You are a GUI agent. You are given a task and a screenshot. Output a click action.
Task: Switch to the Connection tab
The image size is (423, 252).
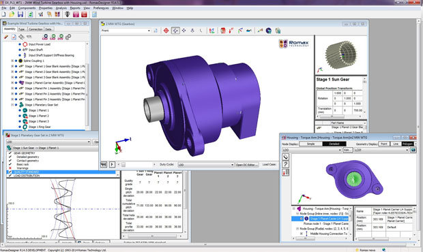(35, 29)
